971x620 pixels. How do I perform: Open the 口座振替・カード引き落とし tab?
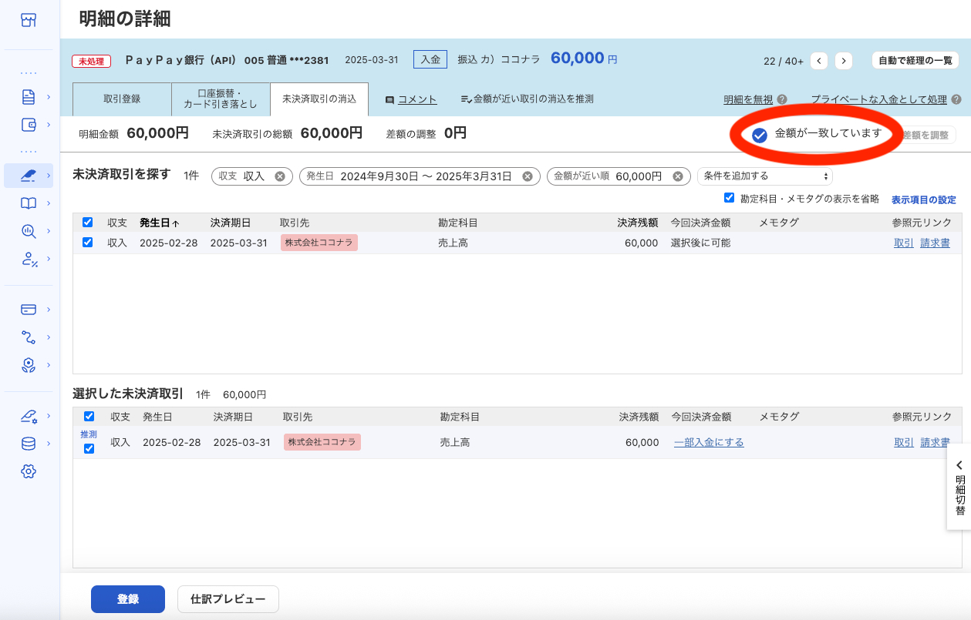point(220,99)
